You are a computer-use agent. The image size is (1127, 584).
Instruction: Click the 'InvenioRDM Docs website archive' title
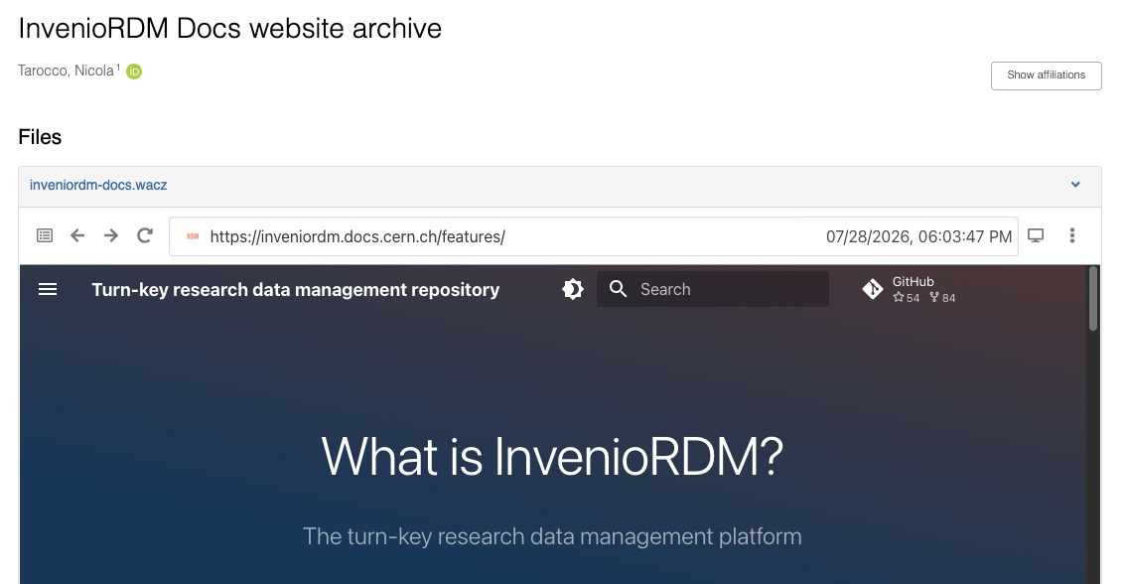point(230,29)
